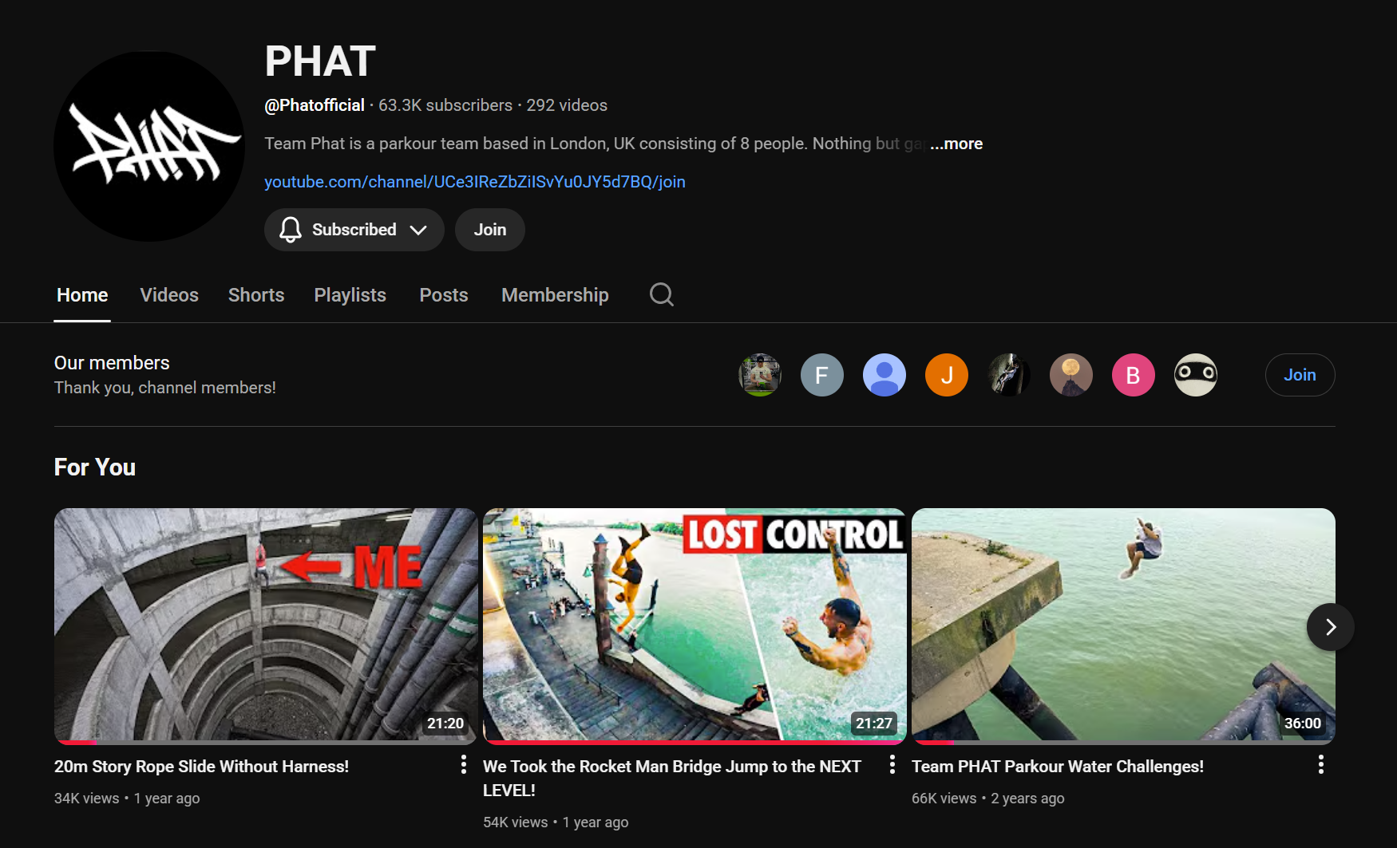Screen dimensions: 1397x848
Task: Click the outlined Join button in members row
Action: click(1300, 375)
